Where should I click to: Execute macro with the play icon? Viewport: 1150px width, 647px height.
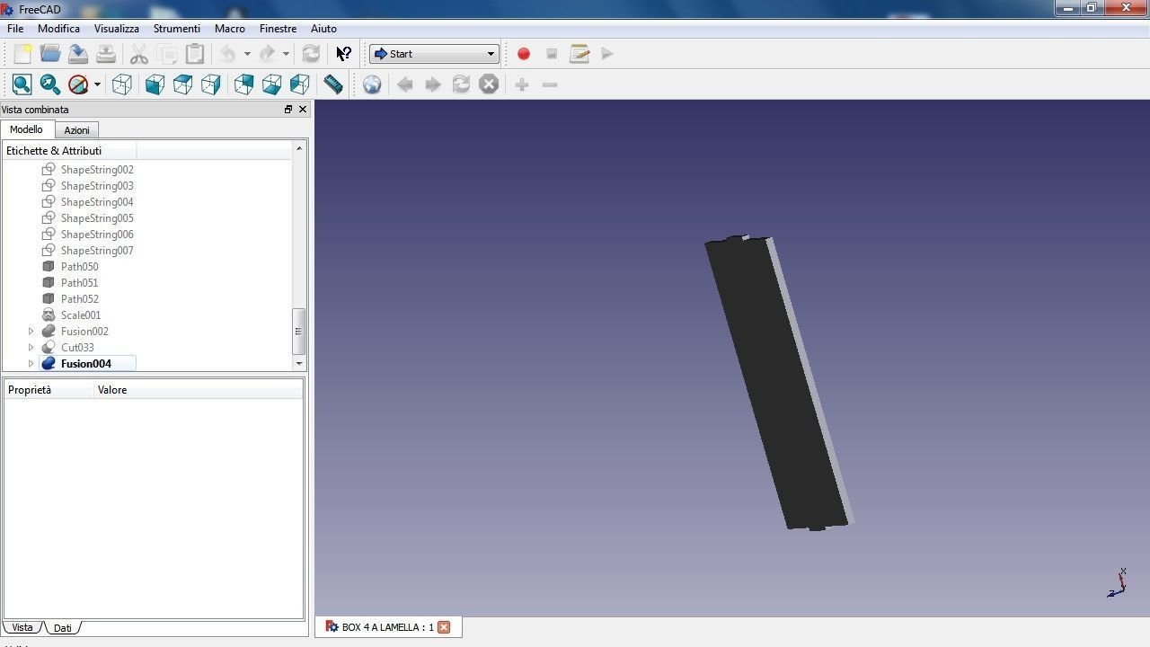607,54
